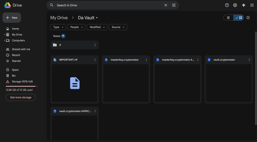257x142 pixels.
Task: Open the folder named d
Action: point(75,45)
